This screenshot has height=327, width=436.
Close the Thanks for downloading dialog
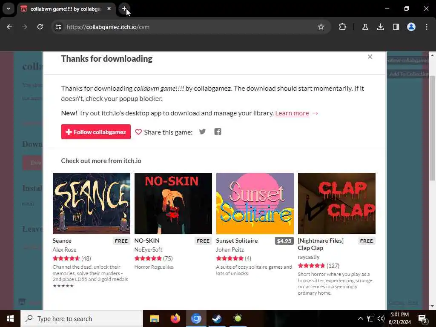click(370, 57)
